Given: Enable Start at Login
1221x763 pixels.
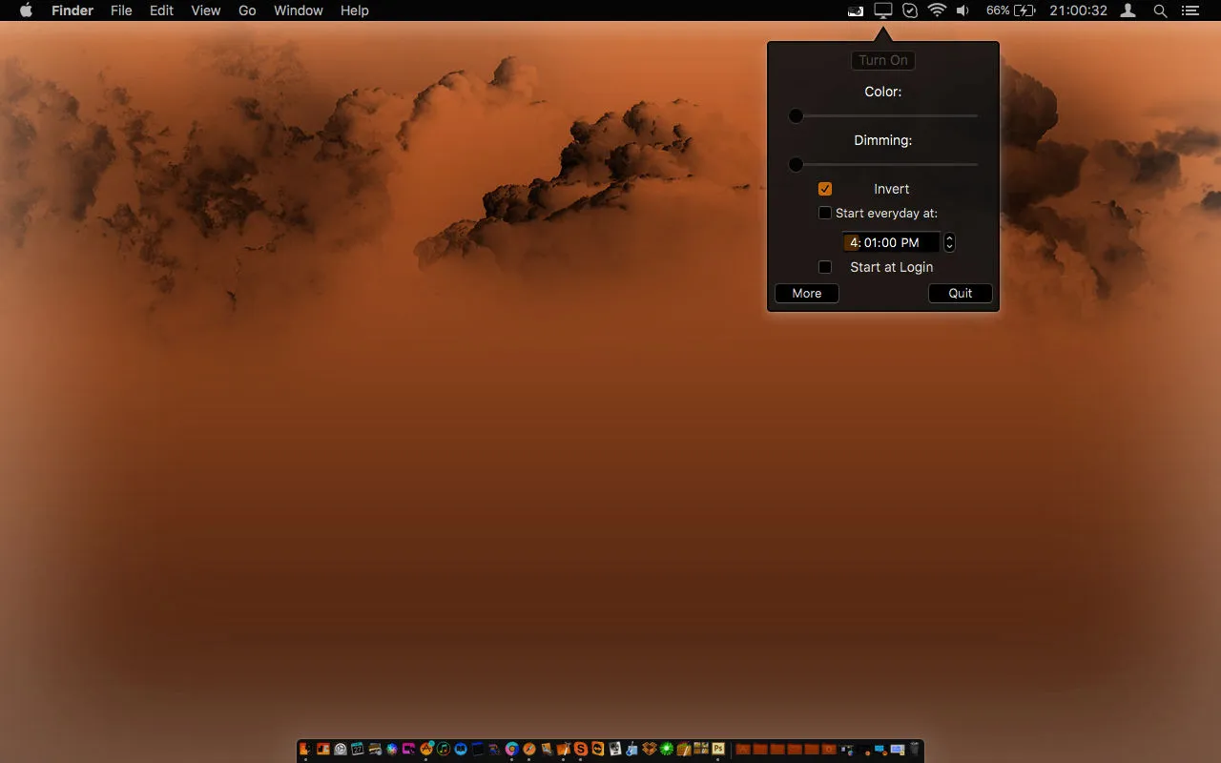Looking at the screenshot, I should pos(825,267).
